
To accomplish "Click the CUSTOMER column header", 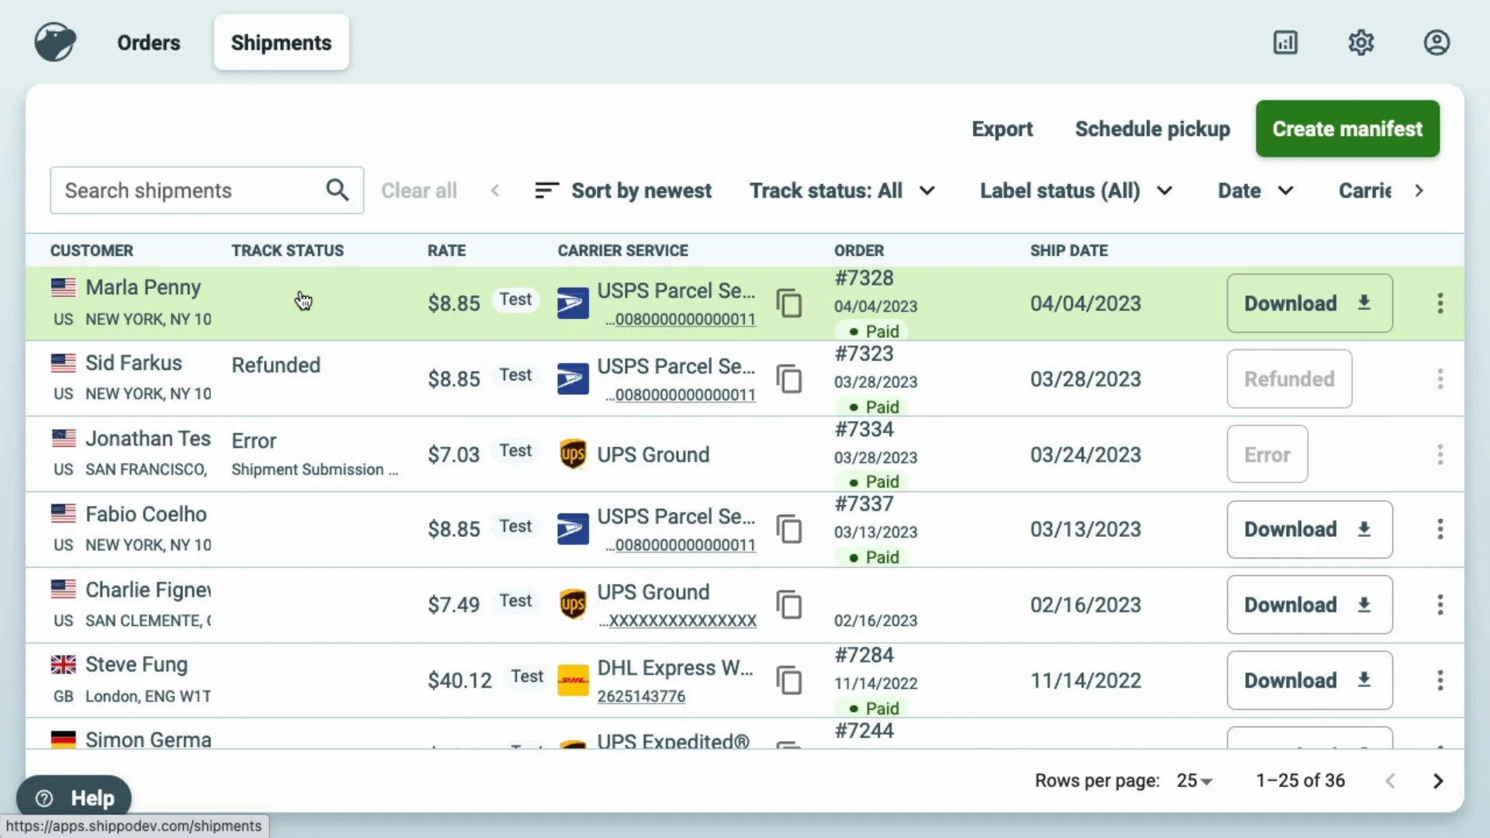I will (x=92, y=251).
